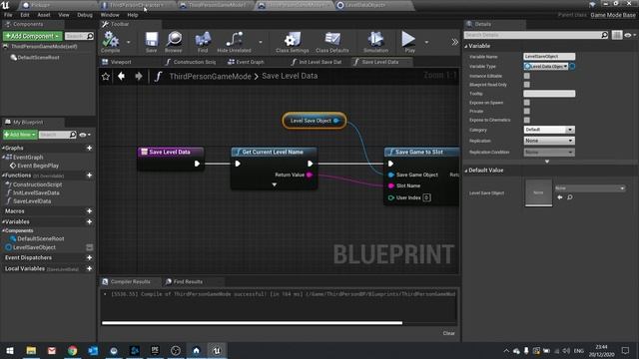Screen dimensions: 639x359
Task: Open Category dropdown
Action: [x=549, y=130]
